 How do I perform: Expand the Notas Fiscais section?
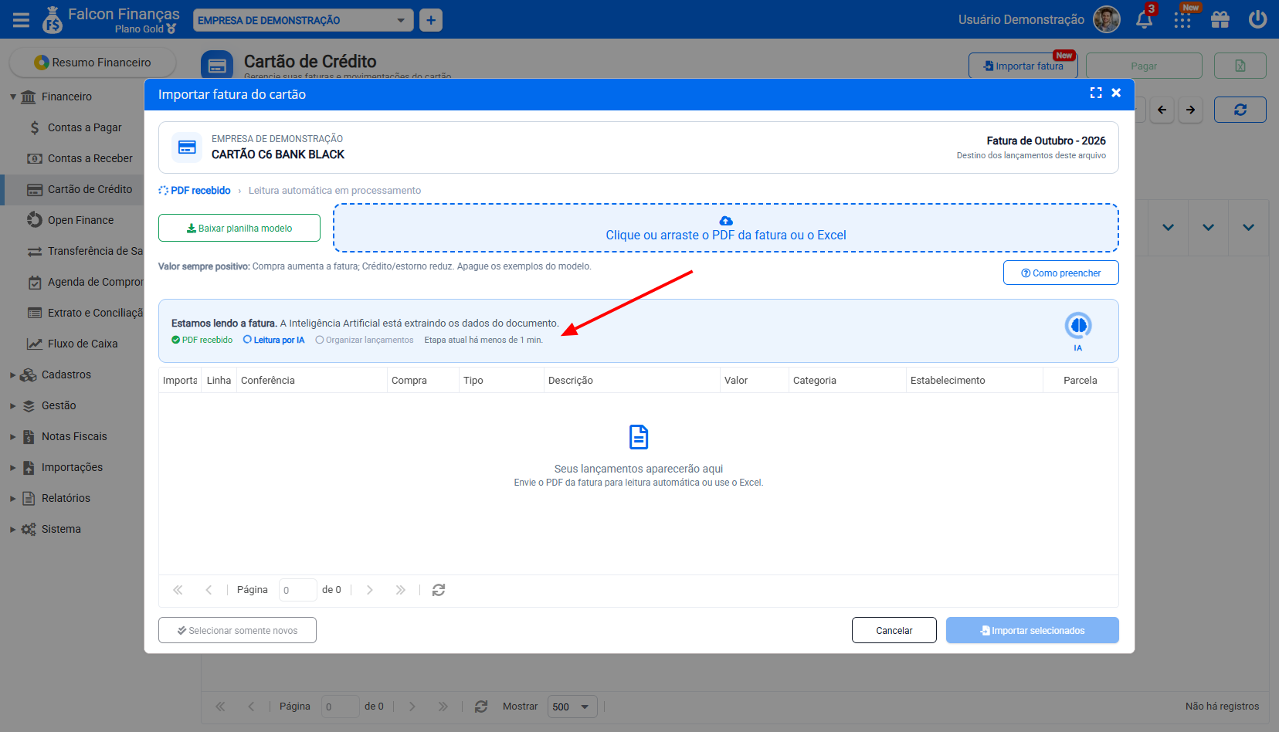(x=13, y=436)
